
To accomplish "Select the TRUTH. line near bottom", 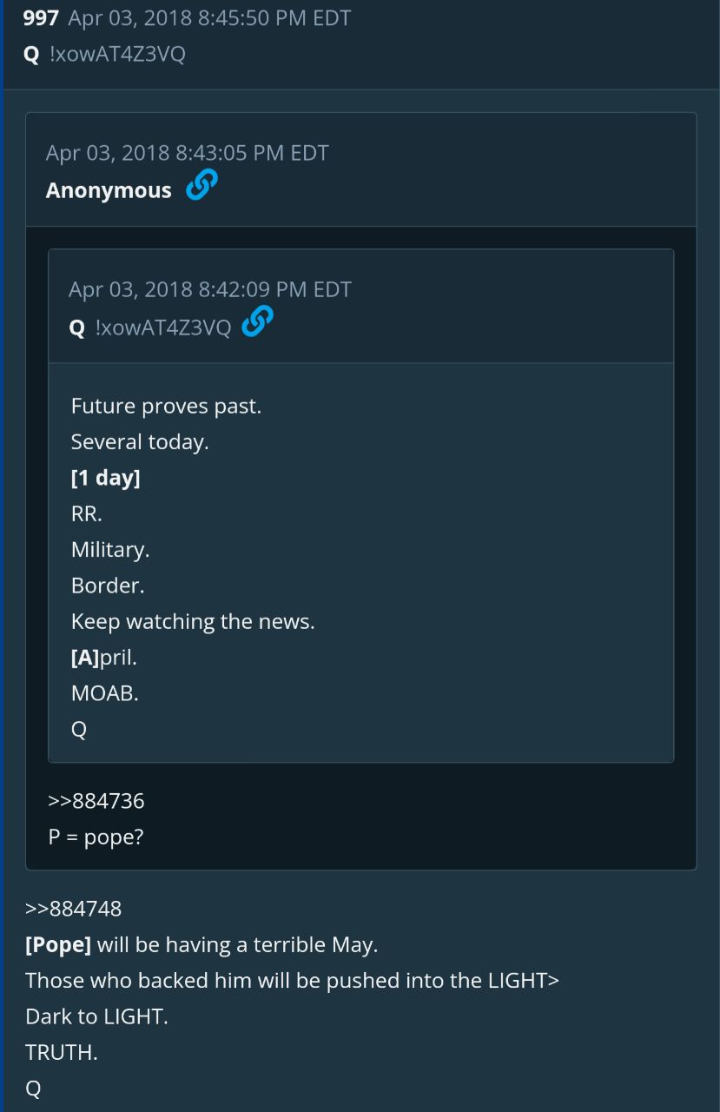I will click(62, 1052).
